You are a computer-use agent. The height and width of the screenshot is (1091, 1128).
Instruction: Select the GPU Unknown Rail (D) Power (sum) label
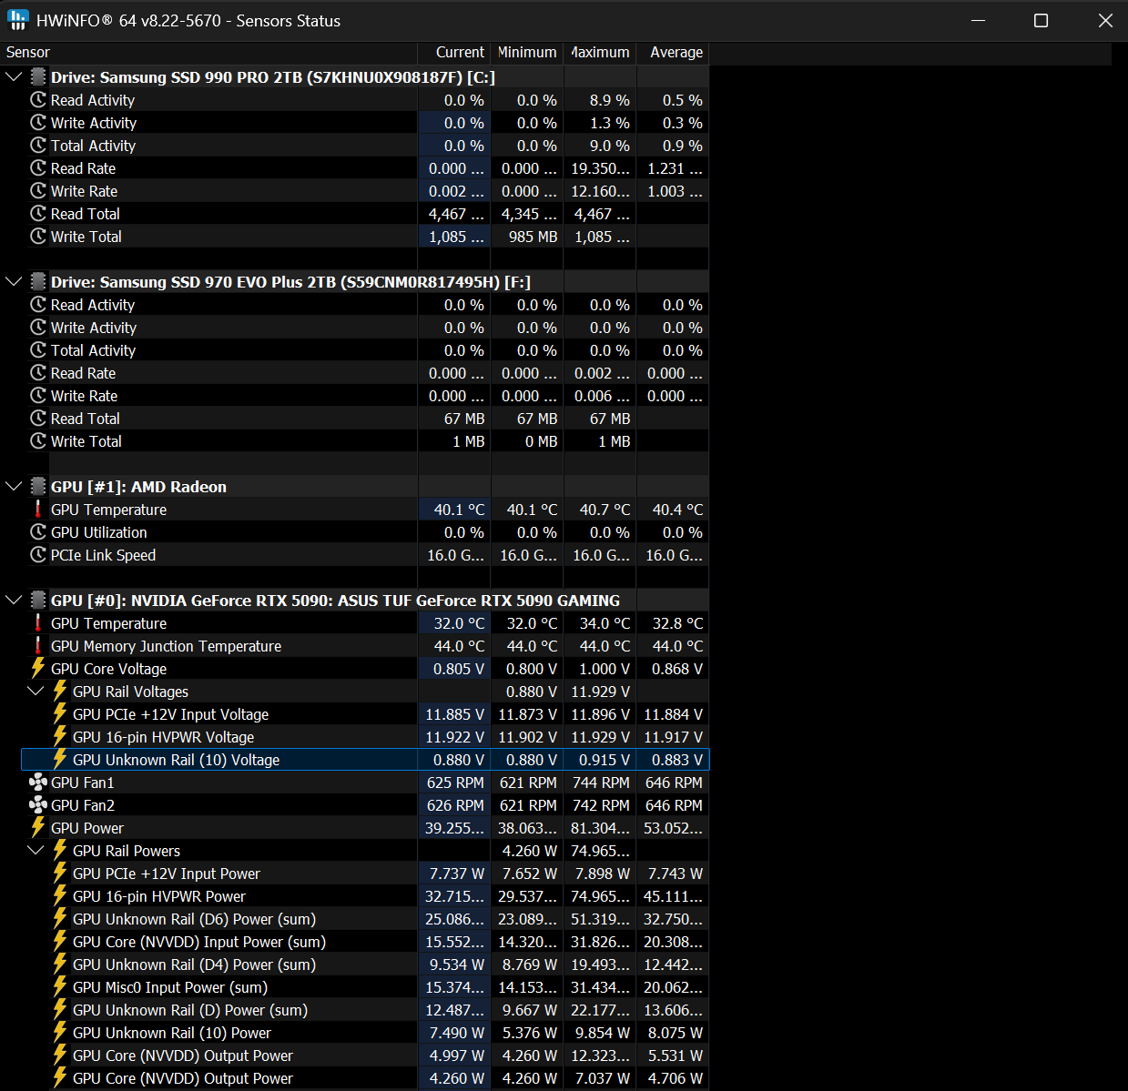(190, 1010)
